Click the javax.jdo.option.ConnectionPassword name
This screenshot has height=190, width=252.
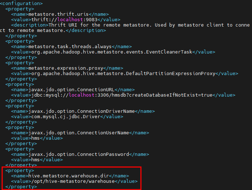tap(79, 154)
